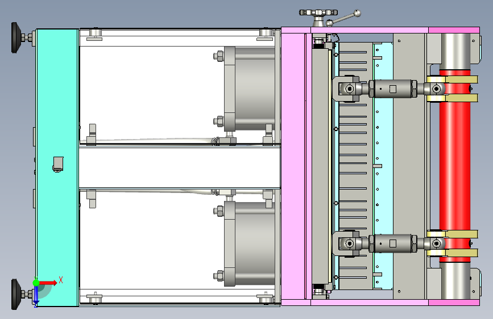Select the long gray bar beside pink plate
493x319 pixels.
point(320,166)
